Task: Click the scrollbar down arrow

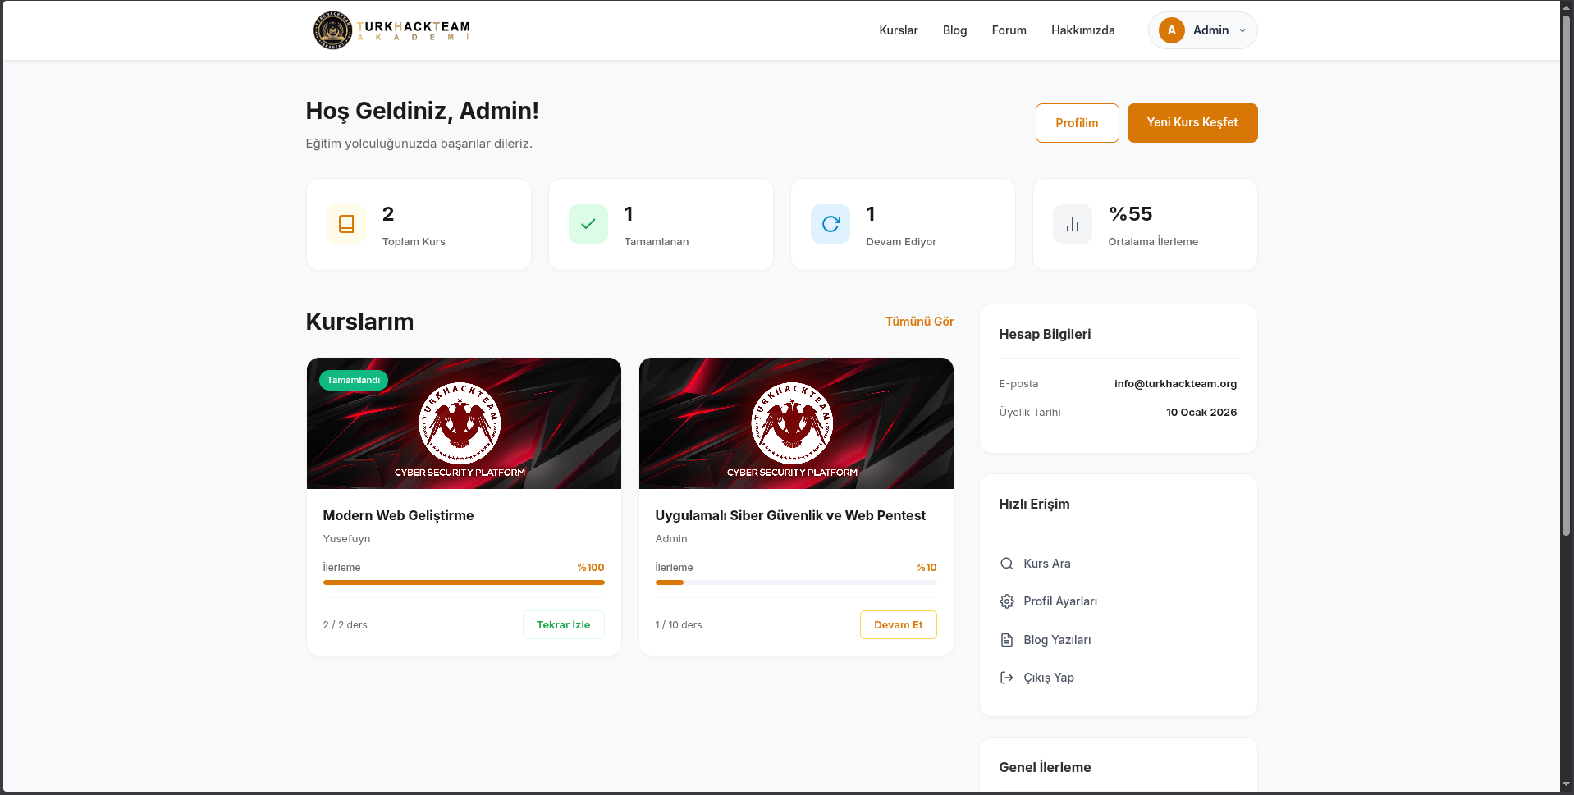Action: click(x=1566, y=784)
